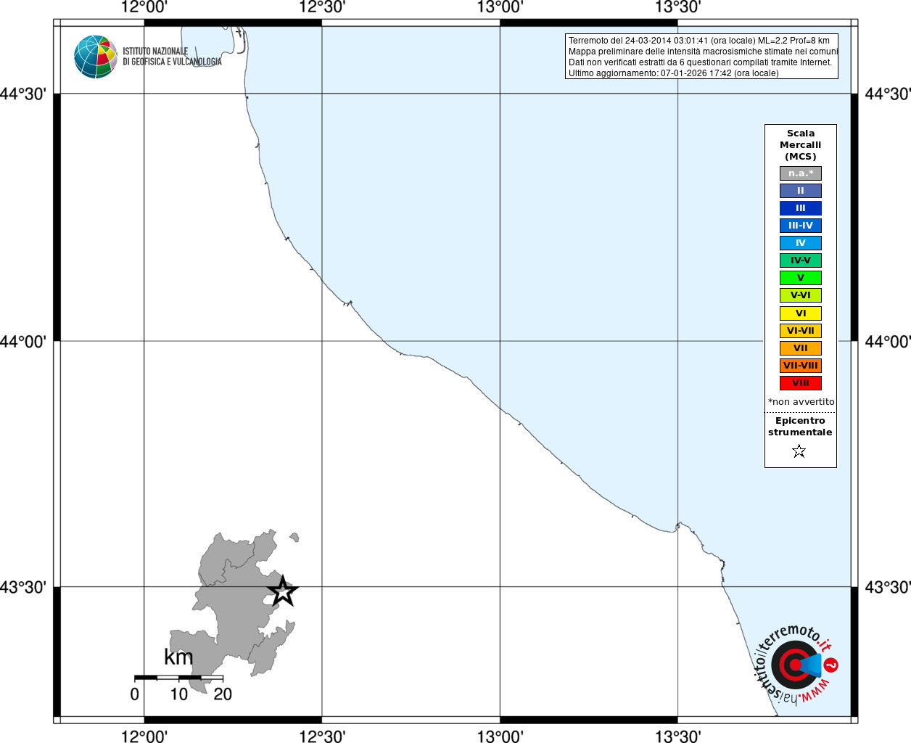Click the '20' scale bar number
Viewport: 911px width, 743px height.
(223, 694)
